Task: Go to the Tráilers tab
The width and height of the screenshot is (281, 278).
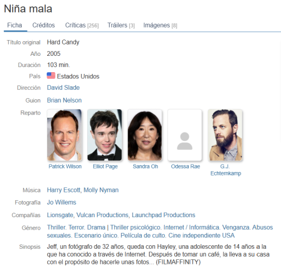Action: (x=121, y=25)
